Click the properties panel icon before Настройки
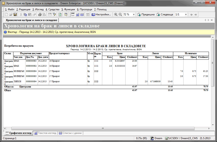217x142 pixels. [x=88, y=14]
